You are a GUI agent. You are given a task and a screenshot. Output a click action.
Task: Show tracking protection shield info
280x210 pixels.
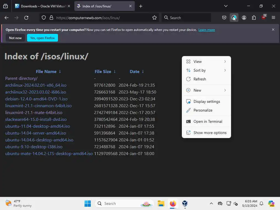[44, 18]
